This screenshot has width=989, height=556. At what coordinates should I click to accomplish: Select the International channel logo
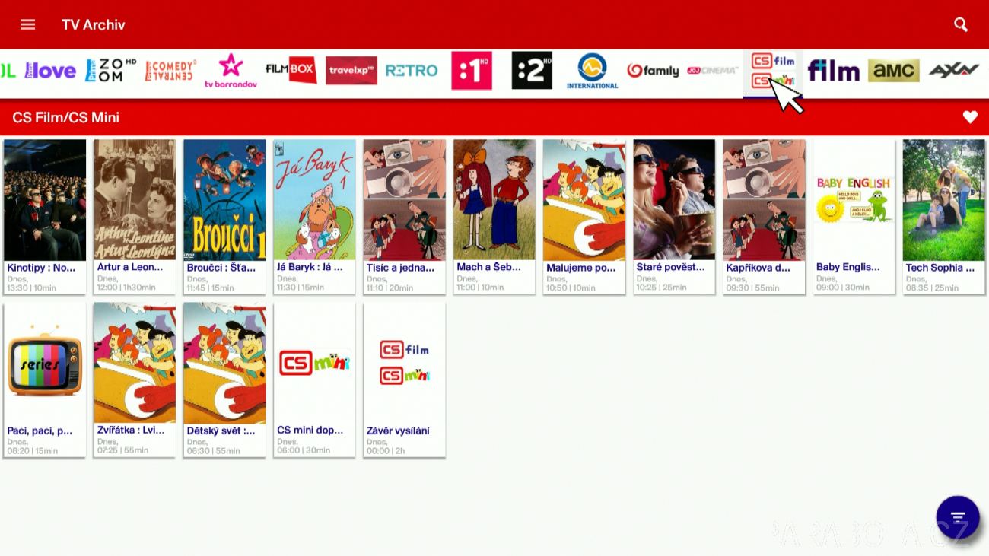pyautogui.click(x=592, y=71)
